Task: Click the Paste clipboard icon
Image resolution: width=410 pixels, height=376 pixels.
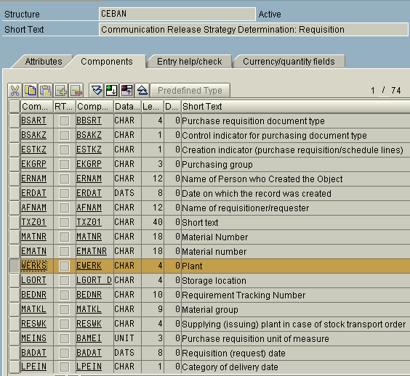Action: [46, 90]
